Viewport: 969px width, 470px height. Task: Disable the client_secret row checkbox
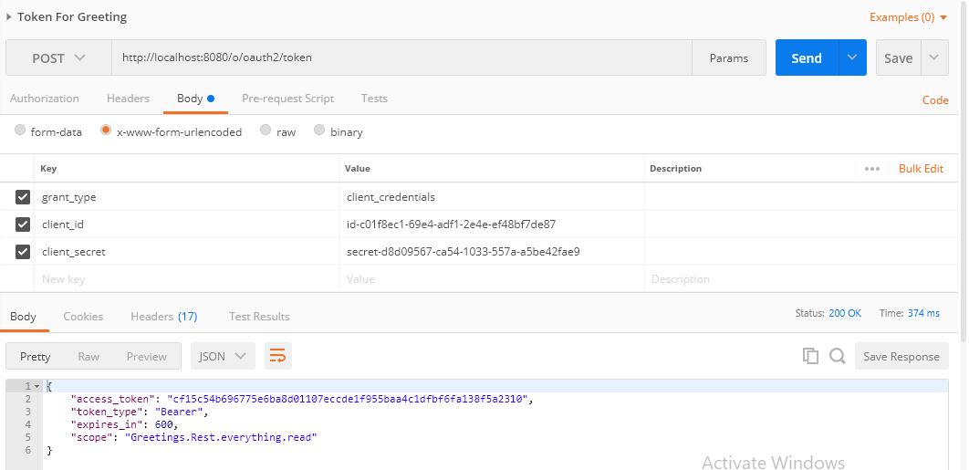tap(23, 252)
